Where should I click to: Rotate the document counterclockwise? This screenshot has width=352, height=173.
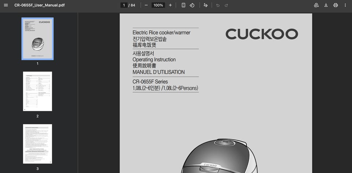point(192,5)
